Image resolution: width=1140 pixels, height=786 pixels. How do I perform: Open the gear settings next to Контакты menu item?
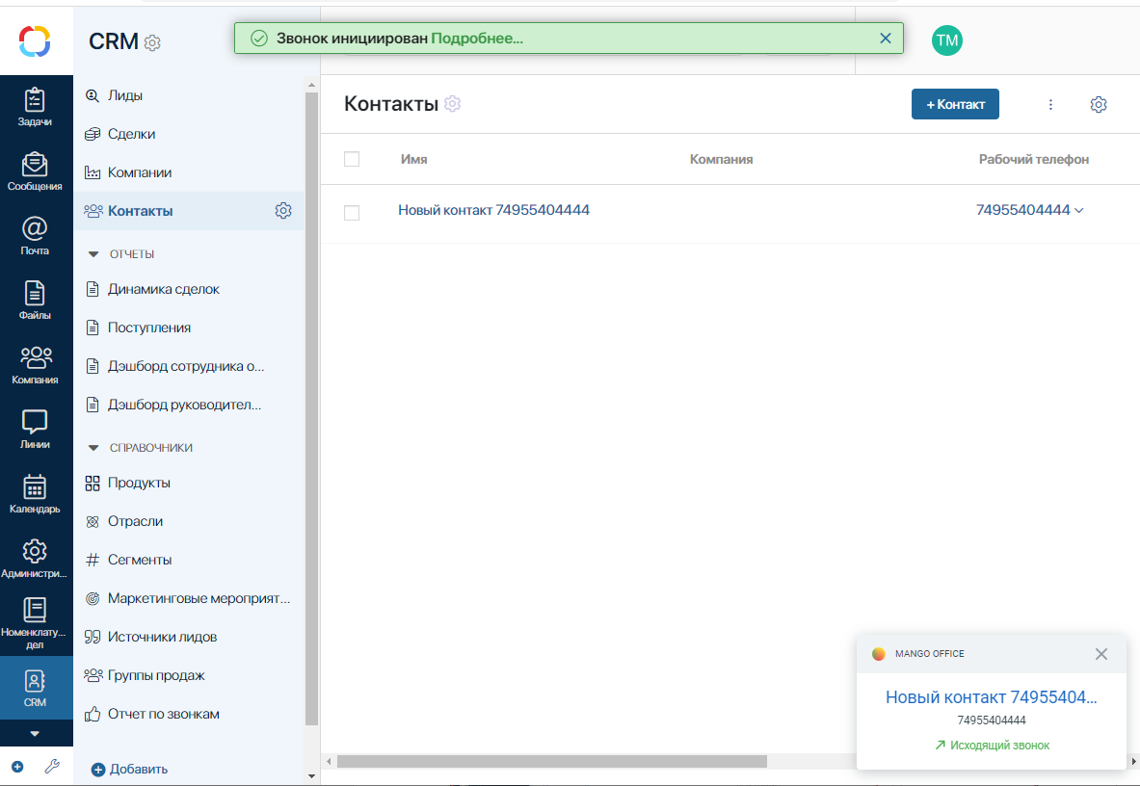click(283, 211)
